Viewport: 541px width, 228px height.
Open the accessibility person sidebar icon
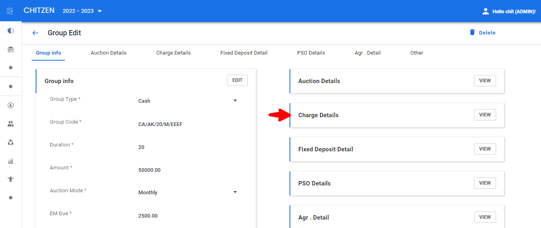[x=10, y=179]
